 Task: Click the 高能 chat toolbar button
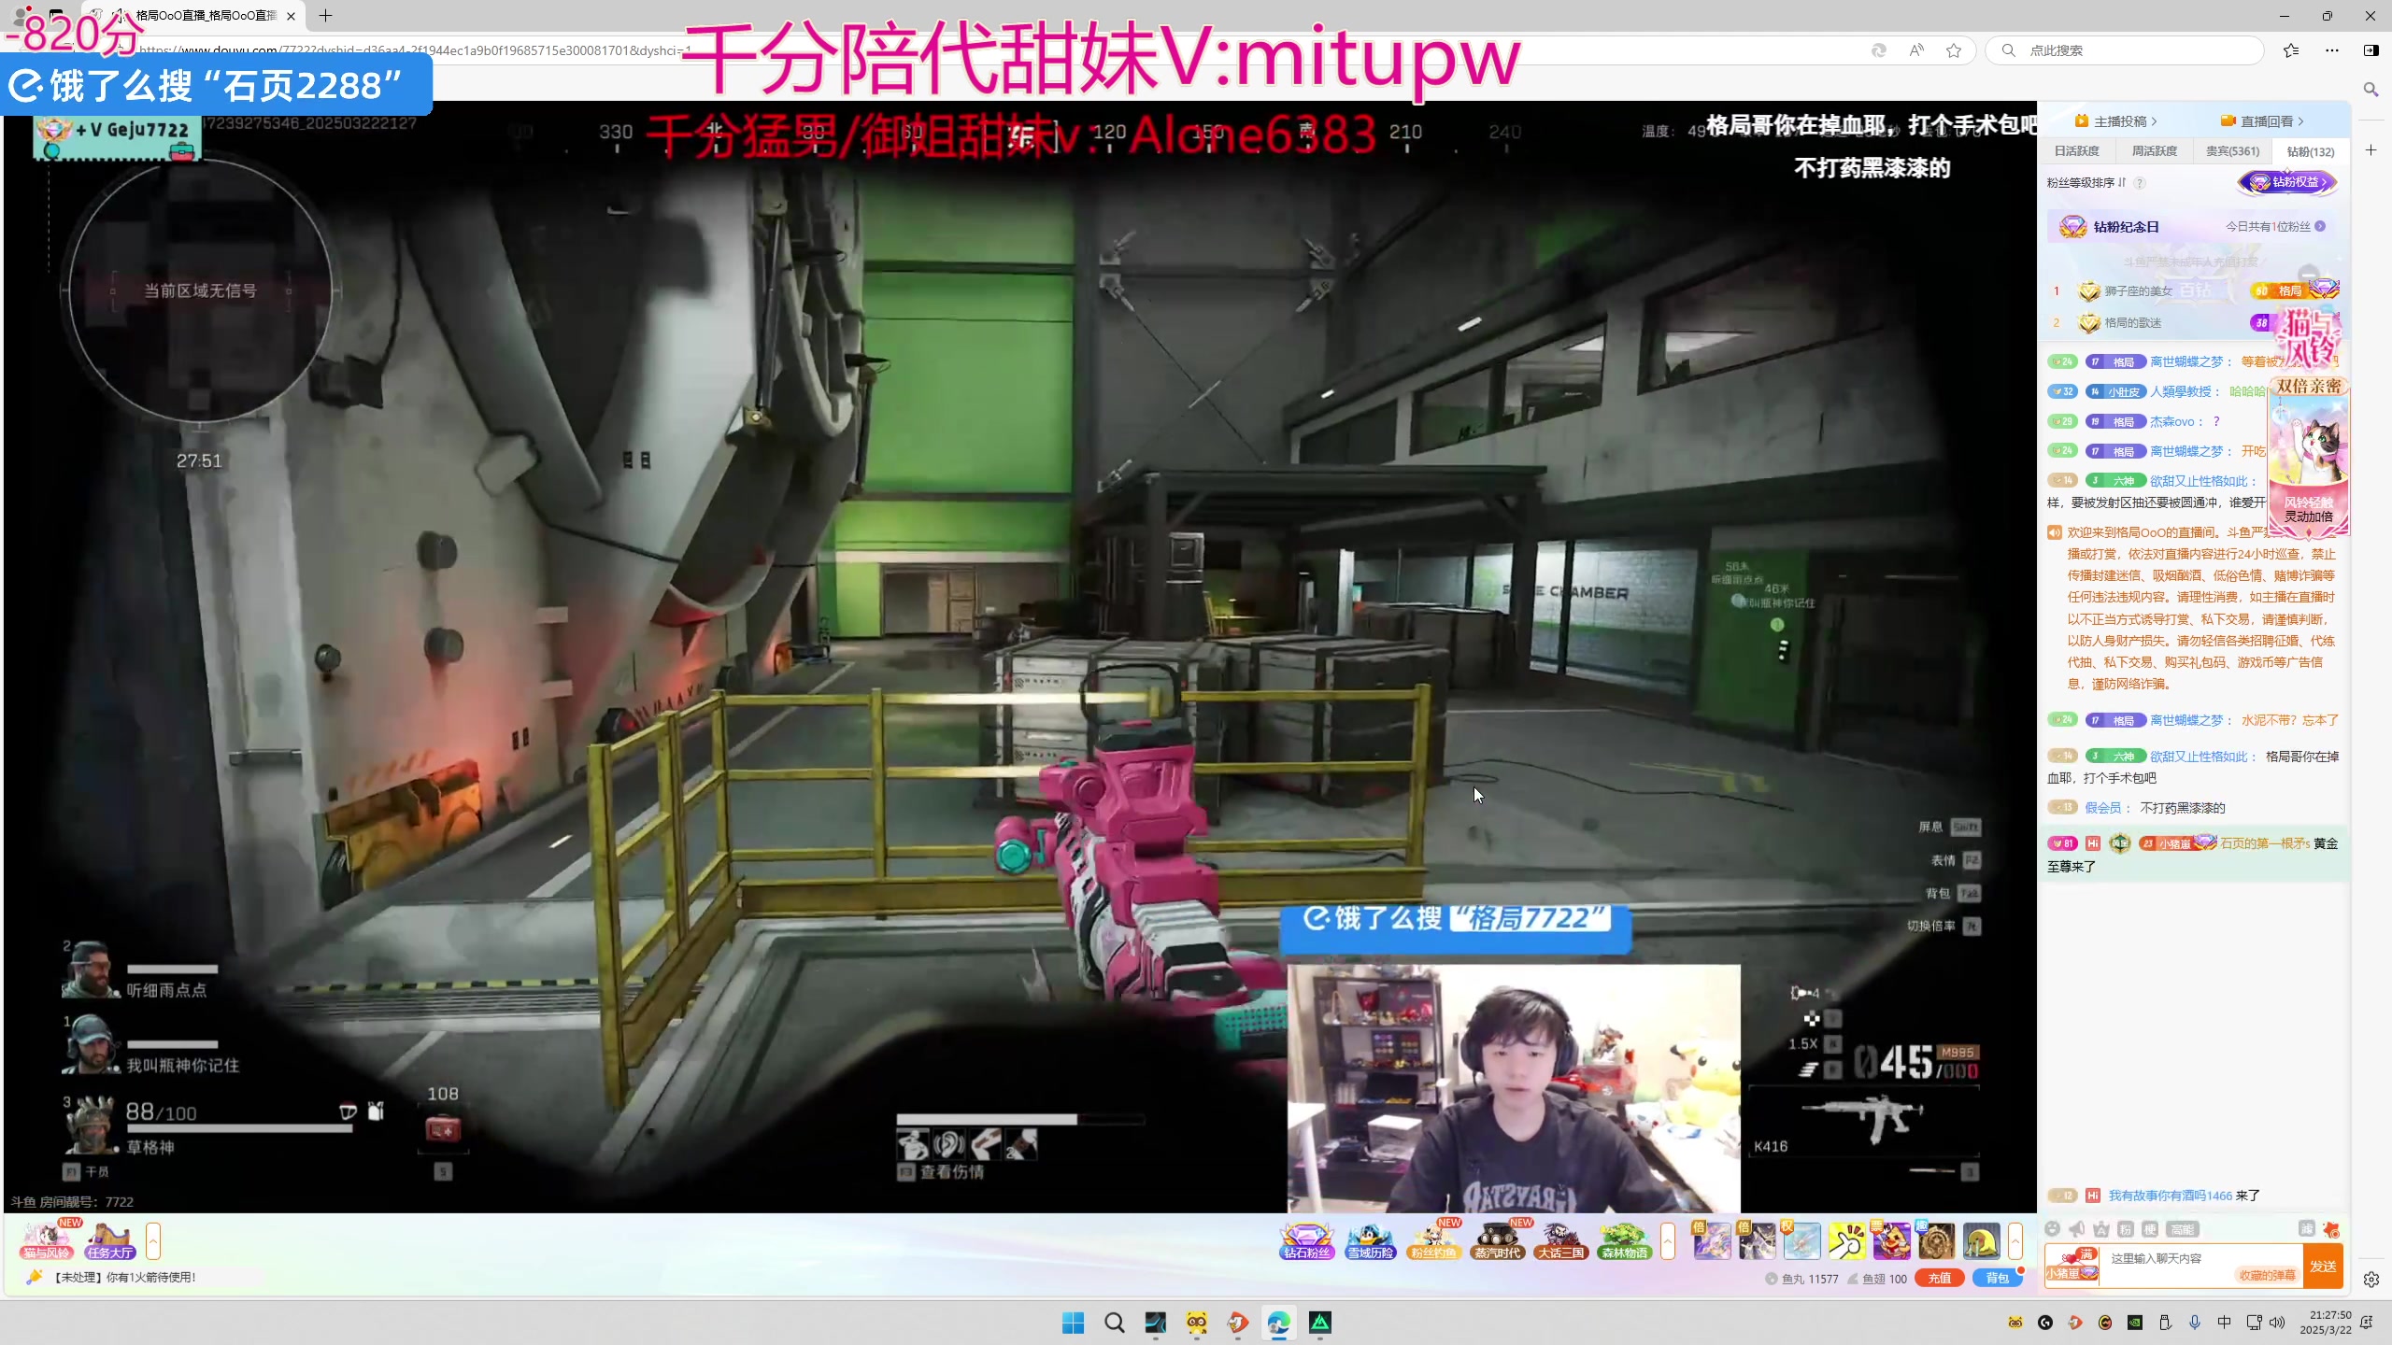(x=2183, y=1229)
